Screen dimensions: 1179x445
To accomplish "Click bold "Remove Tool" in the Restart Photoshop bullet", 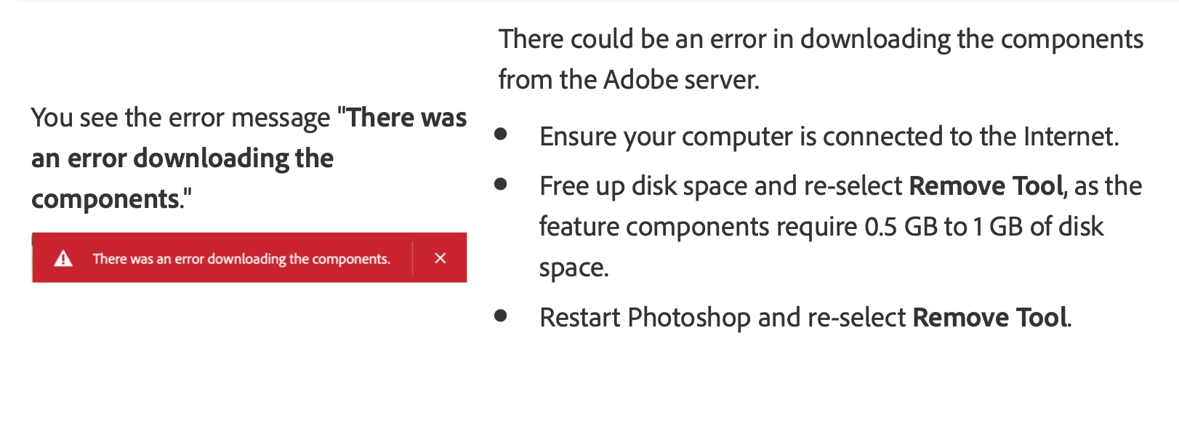I will [990, 318].
